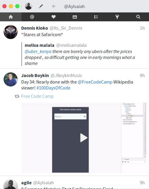Image resolution: width=149 pixels, height=189 pixels.
Task: Click the retweet icon beside Free Code Camp
Action: click(x=17, y=96)
